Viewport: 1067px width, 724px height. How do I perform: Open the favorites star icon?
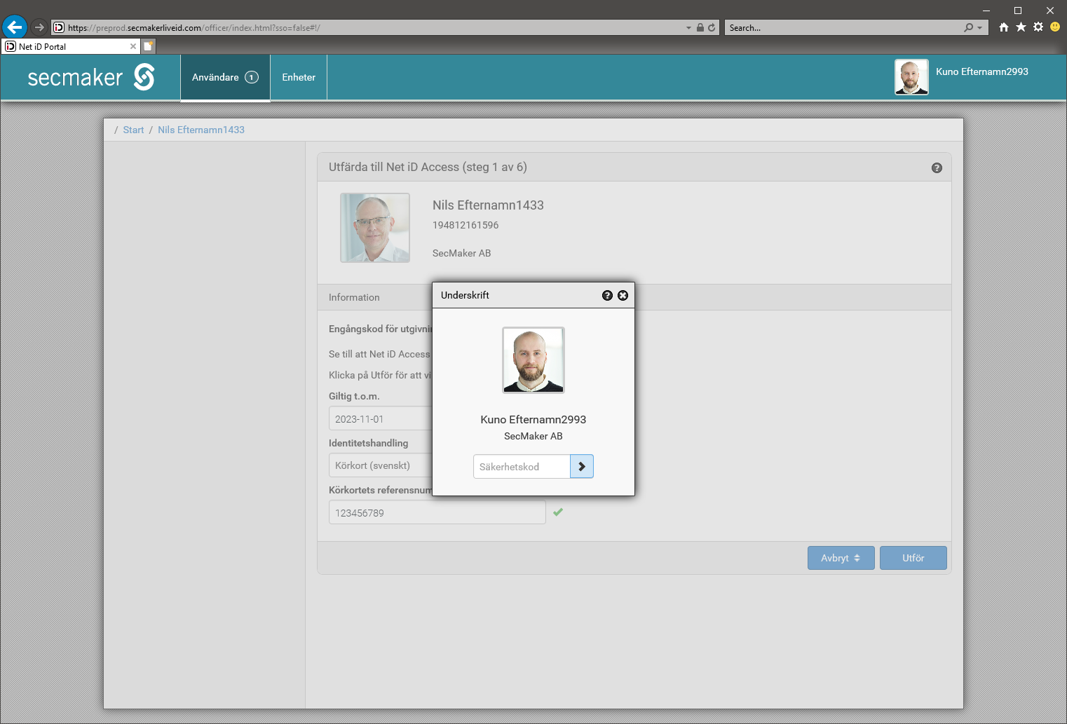point(1021,27)
